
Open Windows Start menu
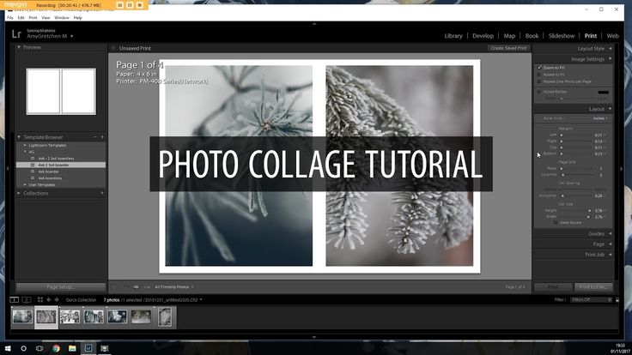[8, 348]
